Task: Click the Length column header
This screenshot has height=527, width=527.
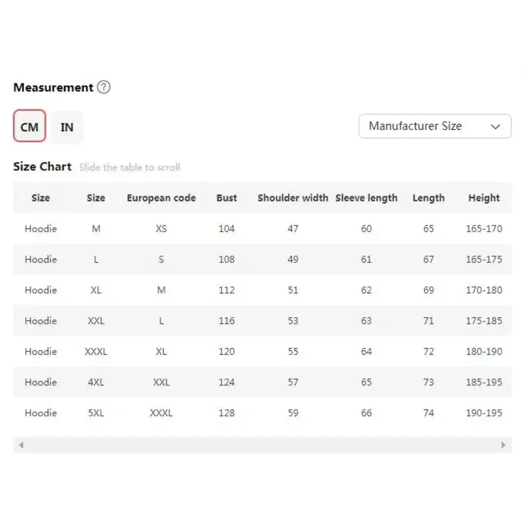Action: click(429, 198)
